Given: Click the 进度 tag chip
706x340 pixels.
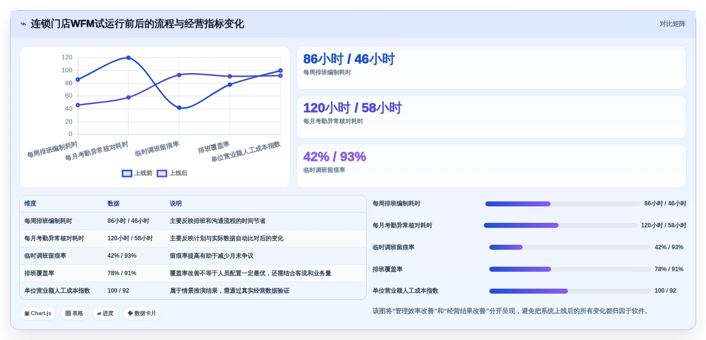Looking at the screenshot, I should (x=105, y=314).
